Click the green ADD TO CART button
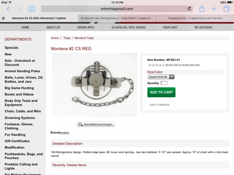The image size is (234, 175). point(161,92)
